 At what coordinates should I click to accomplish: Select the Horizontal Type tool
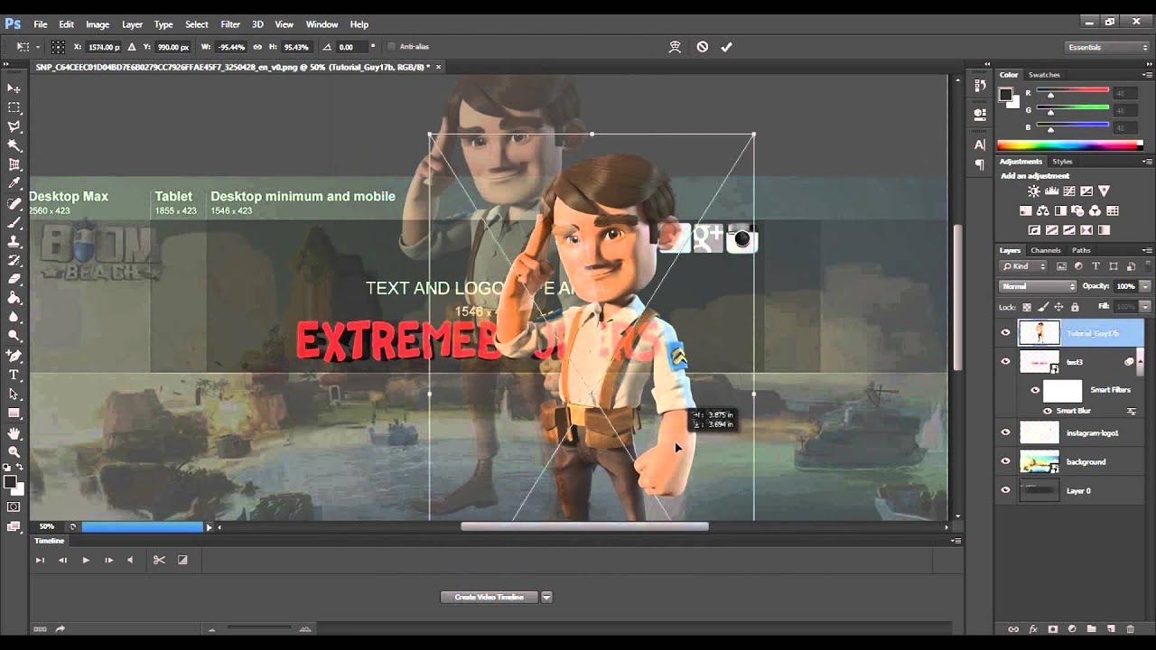pos(14,375)
